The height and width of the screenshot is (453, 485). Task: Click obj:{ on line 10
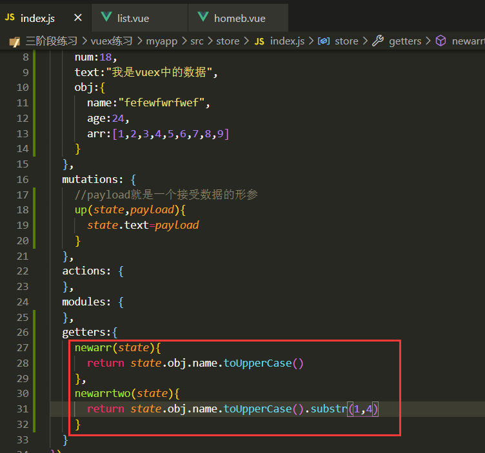point(90,88)
